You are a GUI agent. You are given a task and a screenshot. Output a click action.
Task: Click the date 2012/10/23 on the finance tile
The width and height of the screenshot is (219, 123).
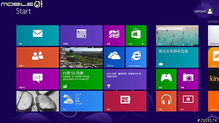pos(68,79)
